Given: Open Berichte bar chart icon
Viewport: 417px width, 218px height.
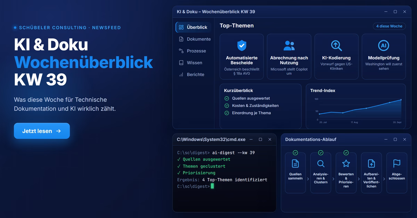Looking at the screenshot, I should pyautogui.click(x=181, y=74).
